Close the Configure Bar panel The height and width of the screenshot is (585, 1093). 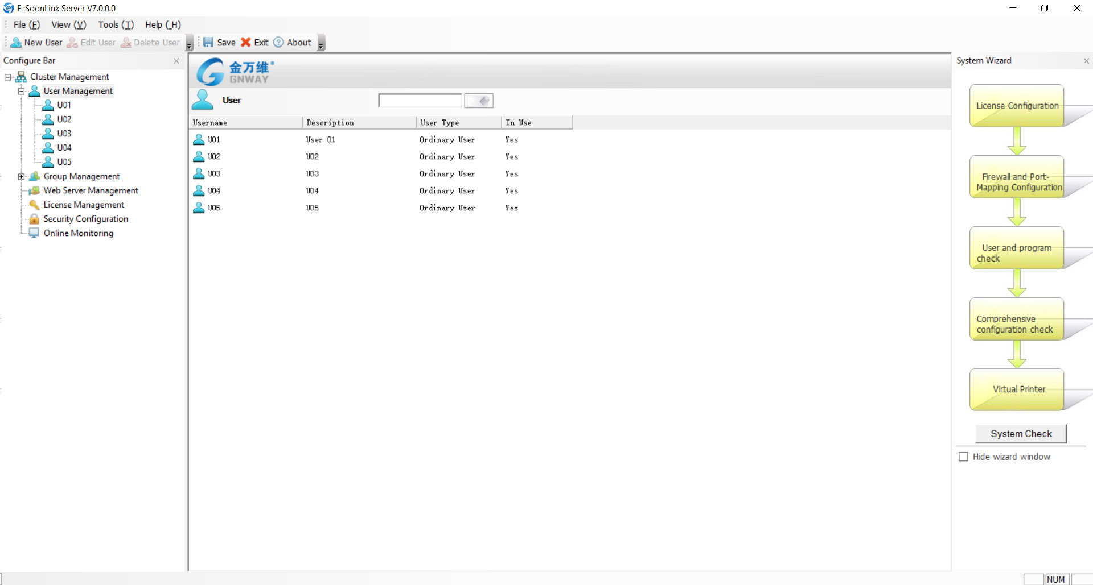pyautogui.click(x=176, y=61)
